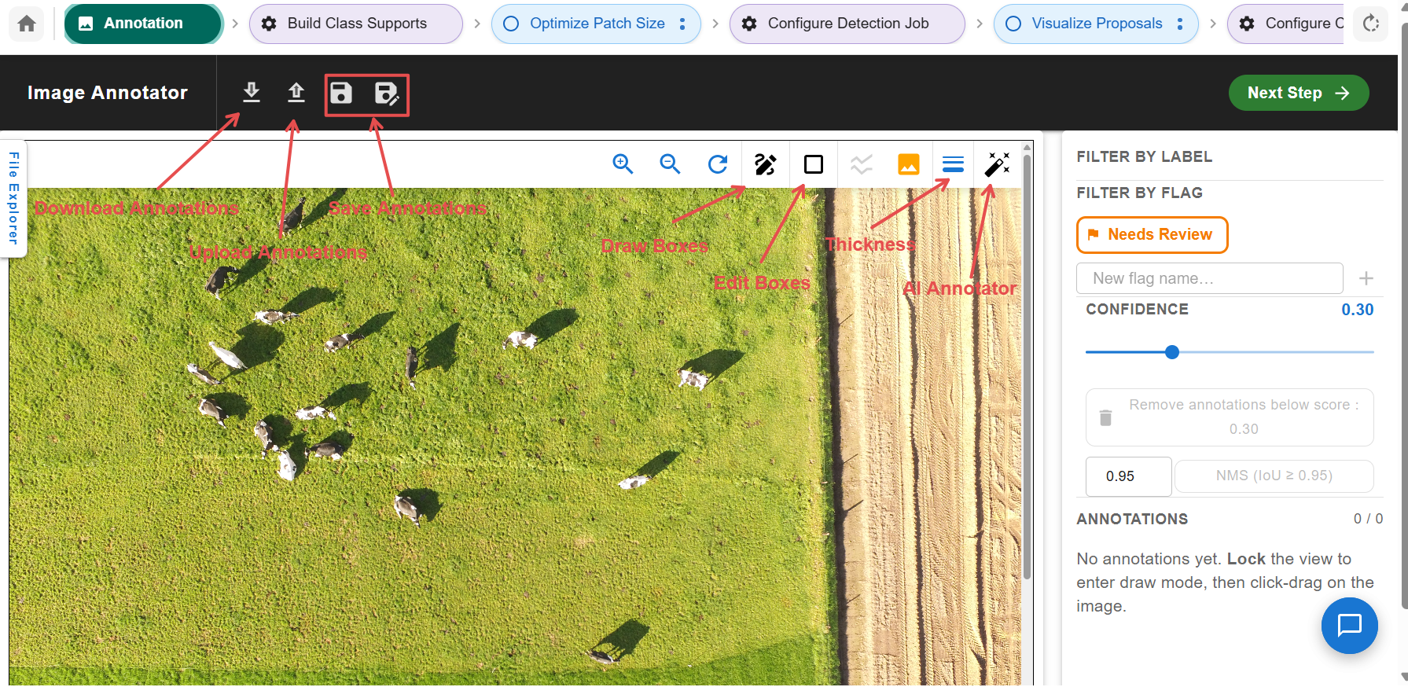
Task: Click the image canvas vertical scrollbar
Action: 1027,366
